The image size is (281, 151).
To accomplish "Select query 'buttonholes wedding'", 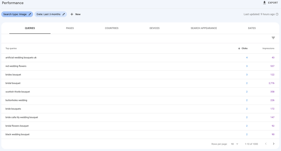I will tap(16, 100).
